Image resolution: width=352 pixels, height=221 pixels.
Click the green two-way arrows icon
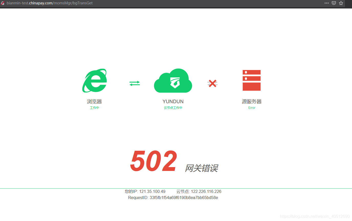point(135,83)
